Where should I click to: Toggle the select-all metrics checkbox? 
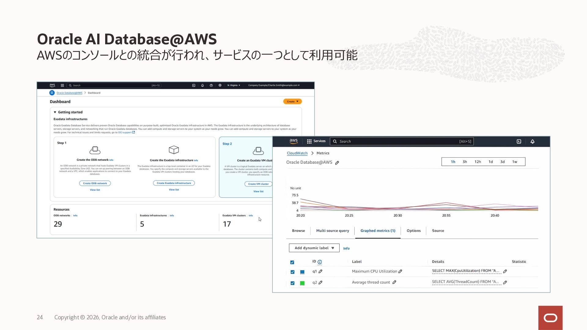292,262
